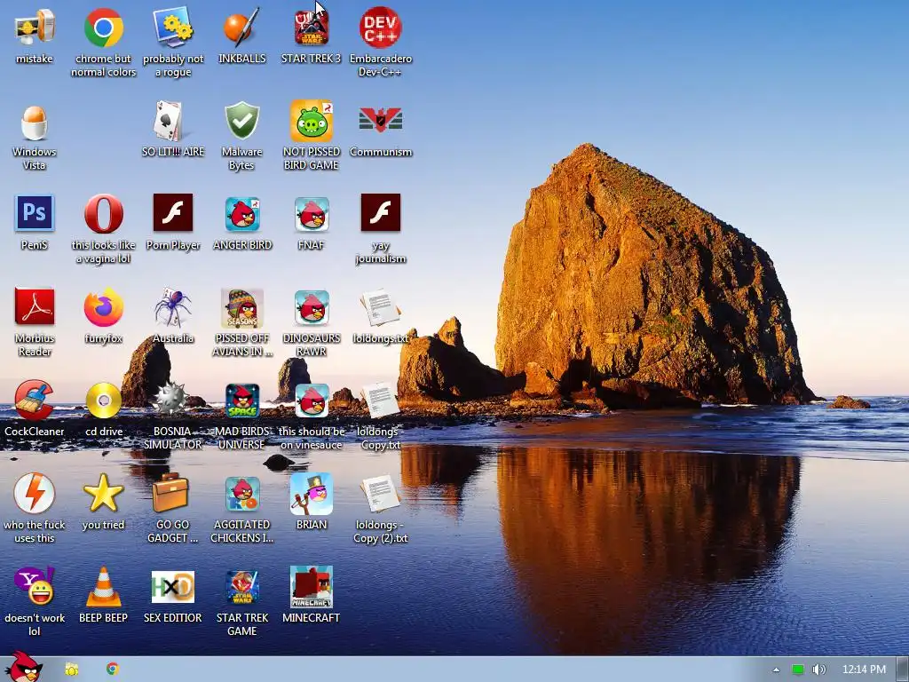Open the SEX EDITIOR HxD icon
This screenshot has height=682, width=909.
click(173, 587)
